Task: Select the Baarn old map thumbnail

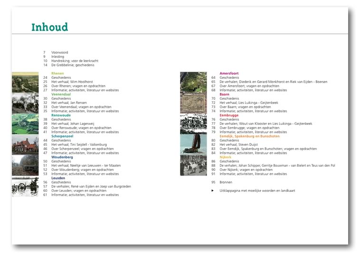Action: 193,103
